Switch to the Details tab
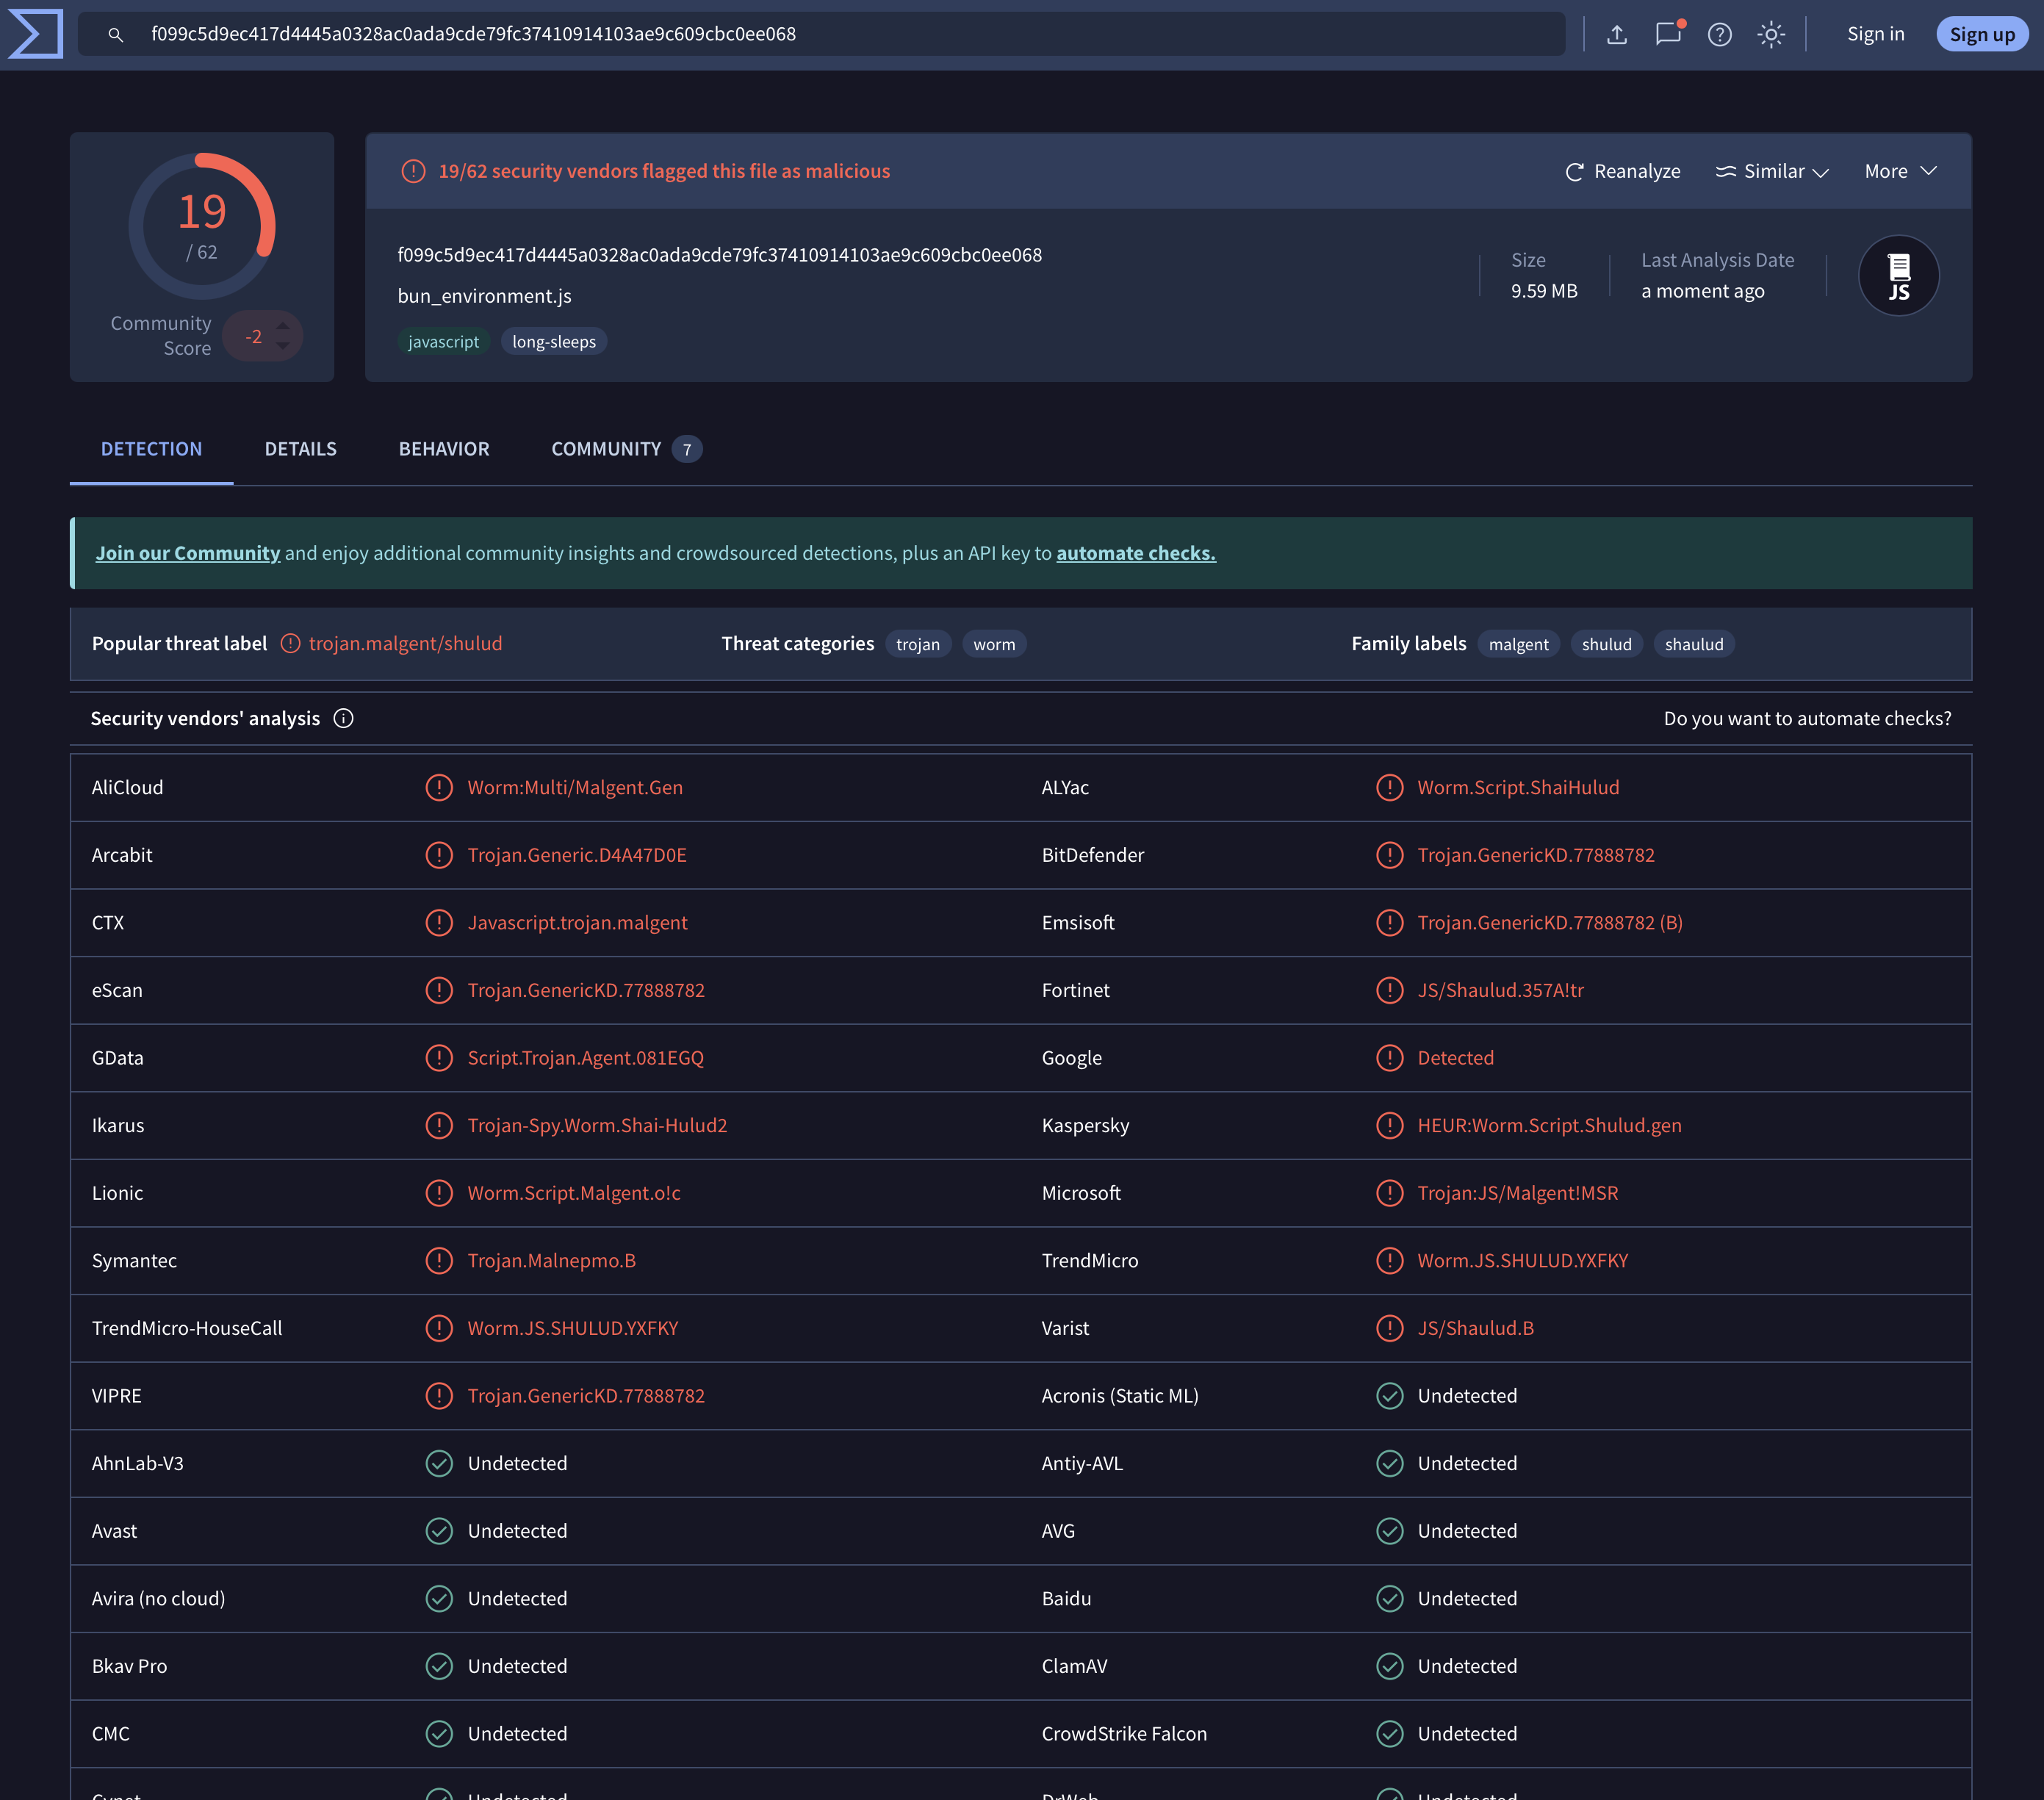2044x1800 pixels. (300, 449)
